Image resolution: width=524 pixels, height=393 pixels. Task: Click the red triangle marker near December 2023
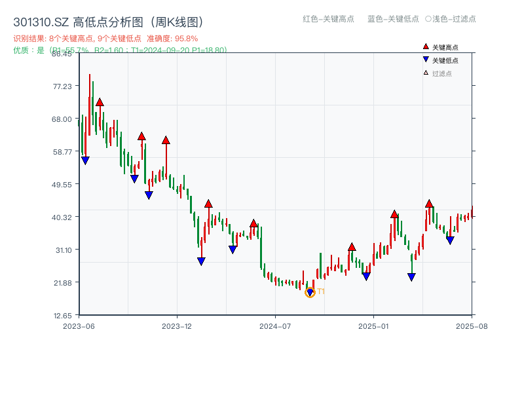click(x=166, y=140)
